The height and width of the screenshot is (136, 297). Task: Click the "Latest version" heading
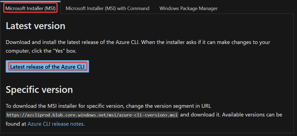[x=35, y=26]
